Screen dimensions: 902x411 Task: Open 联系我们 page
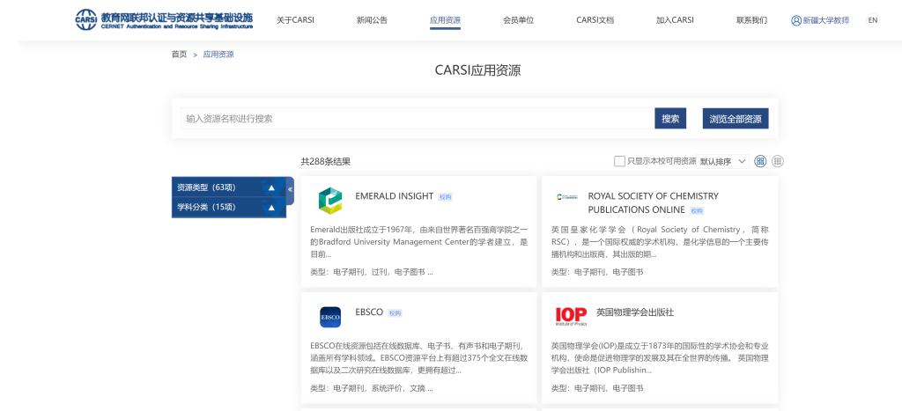tap(751, 20)
